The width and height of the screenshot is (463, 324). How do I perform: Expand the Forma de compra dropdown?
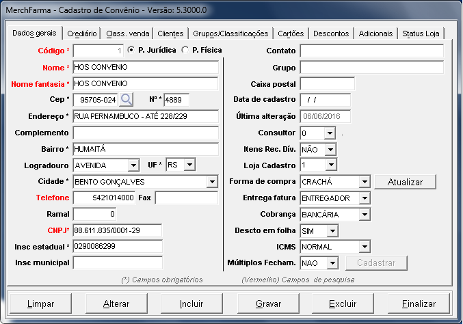(x=364, y=182)
